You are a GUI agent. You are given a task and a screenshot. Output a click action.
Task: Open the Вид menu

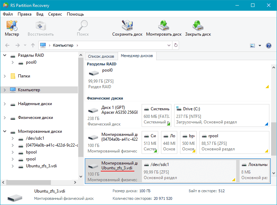click(40, 14)
